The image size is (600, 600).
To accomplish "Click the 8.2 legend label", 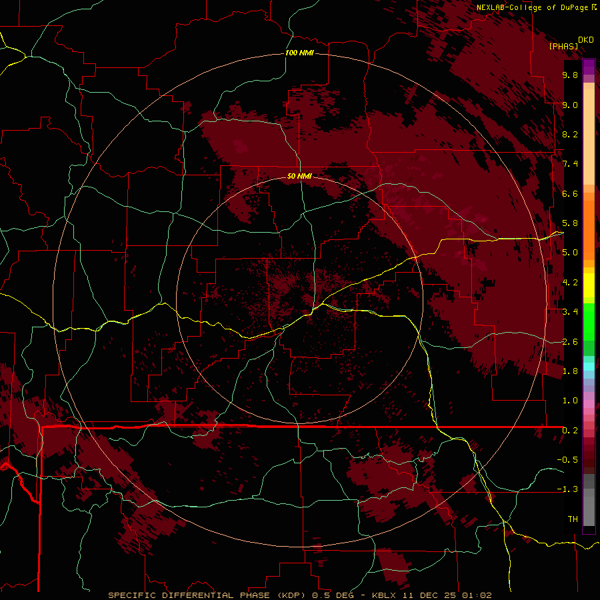I will tap(570, 134).
